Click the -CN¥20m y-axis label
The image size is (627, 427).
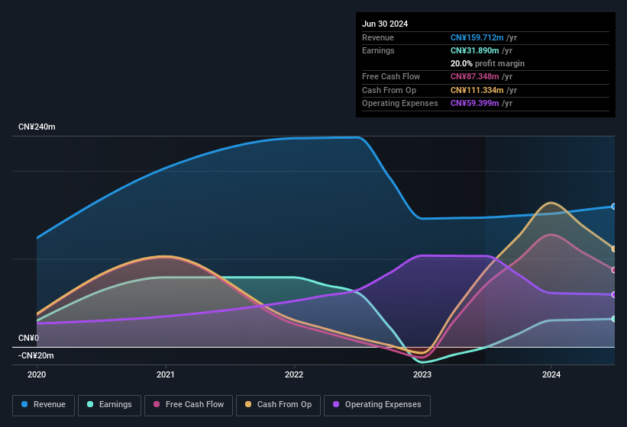click(36, 355)
